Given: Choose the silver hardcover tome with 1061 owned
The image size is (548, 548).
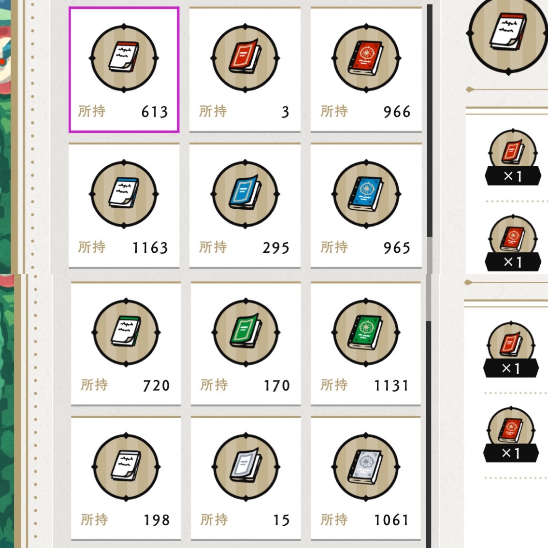Looking at the screenshot, I should pyautogui.click(x=365, y=478).
